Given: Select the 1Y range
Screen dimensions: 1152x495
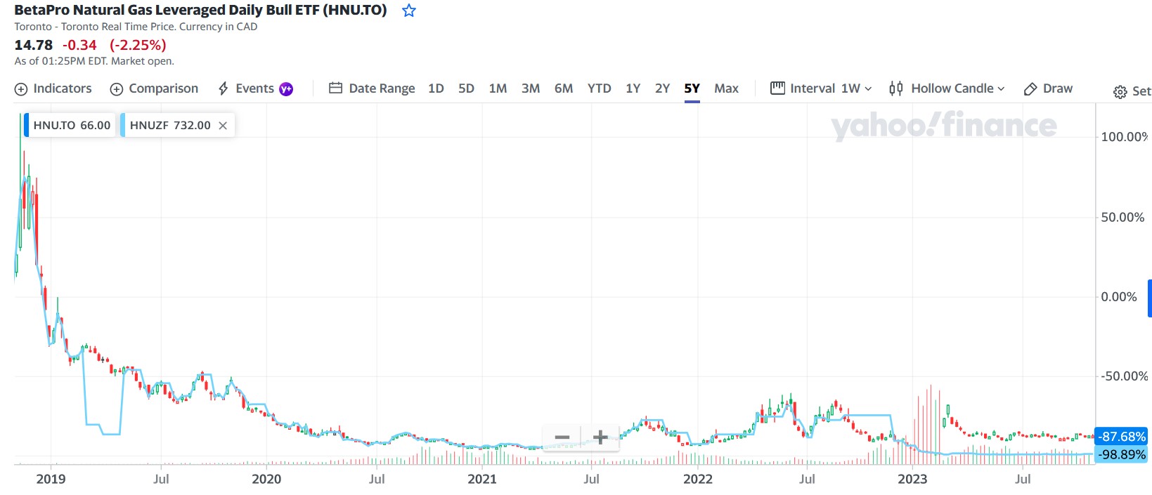Looking at the screenshot, I should click(x=633, y=88).
